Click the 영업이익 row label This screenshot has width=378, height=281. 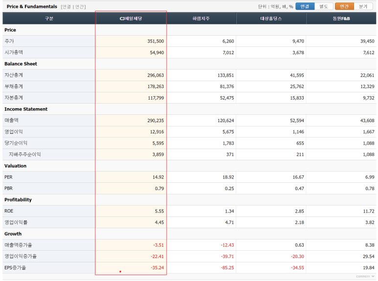[x=14, y=131]
